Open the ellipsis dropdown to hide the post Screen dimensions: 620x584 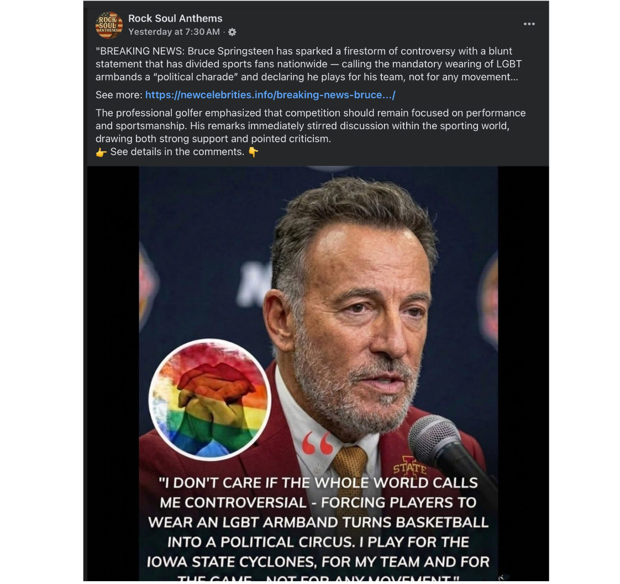529,24
